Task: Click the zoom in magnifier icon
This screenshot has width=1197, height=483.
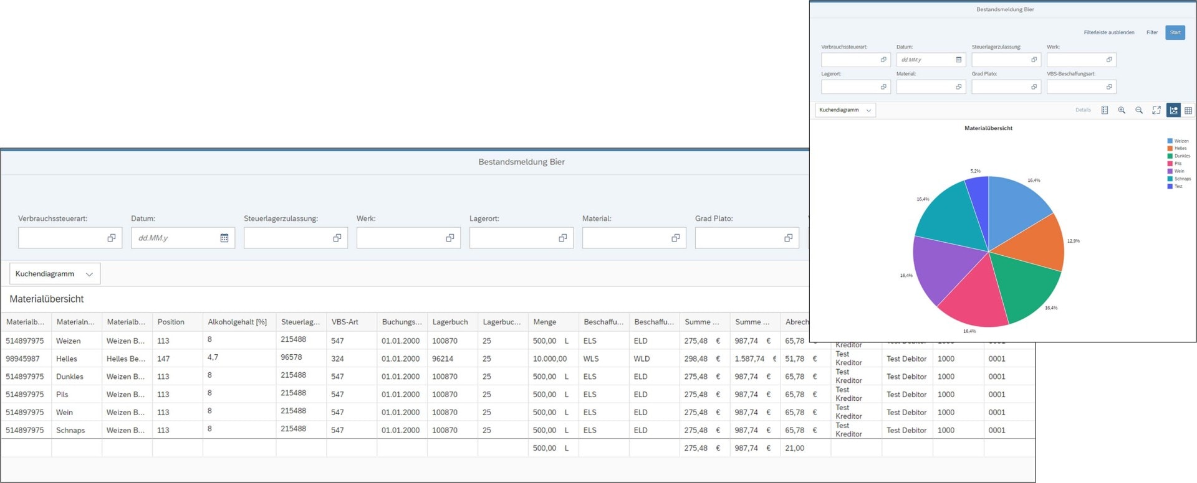Action: click(x=1122, y=110)
